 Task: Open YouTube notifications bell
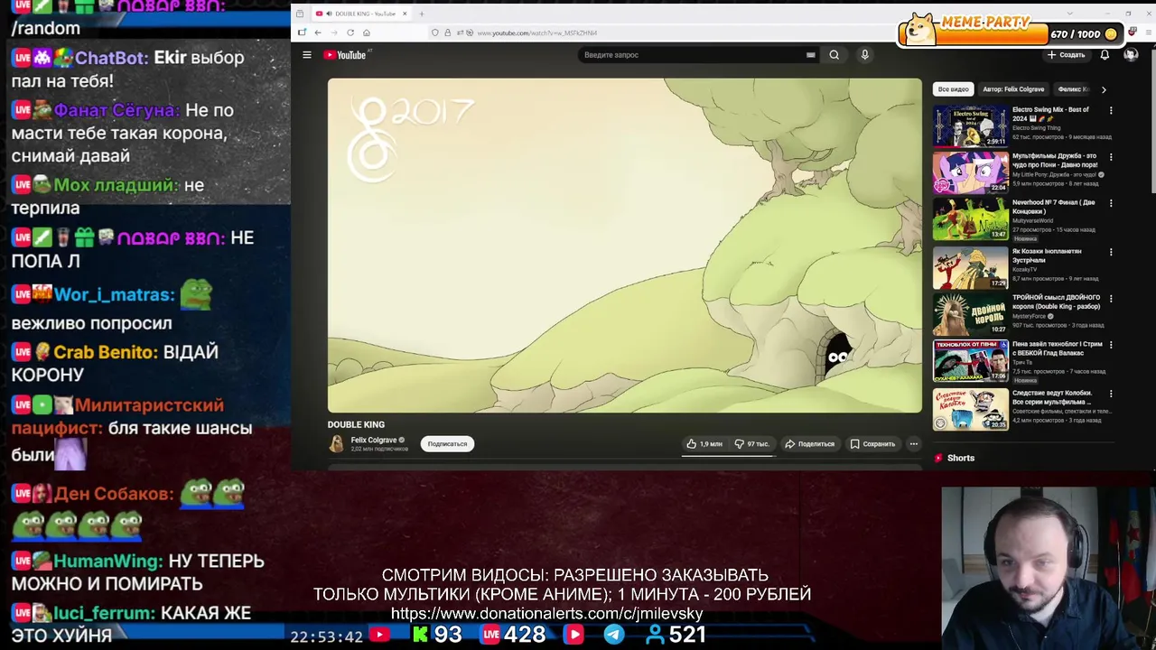point(1105,55)
